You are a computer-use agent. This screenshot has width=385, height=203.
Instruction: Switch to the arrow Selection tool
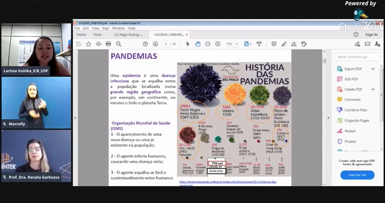tap(188, 44)
